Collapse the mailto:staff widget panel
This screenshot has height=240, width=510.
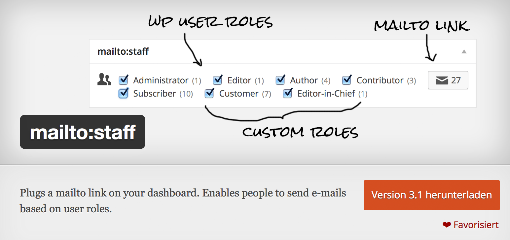coord(464,51)
